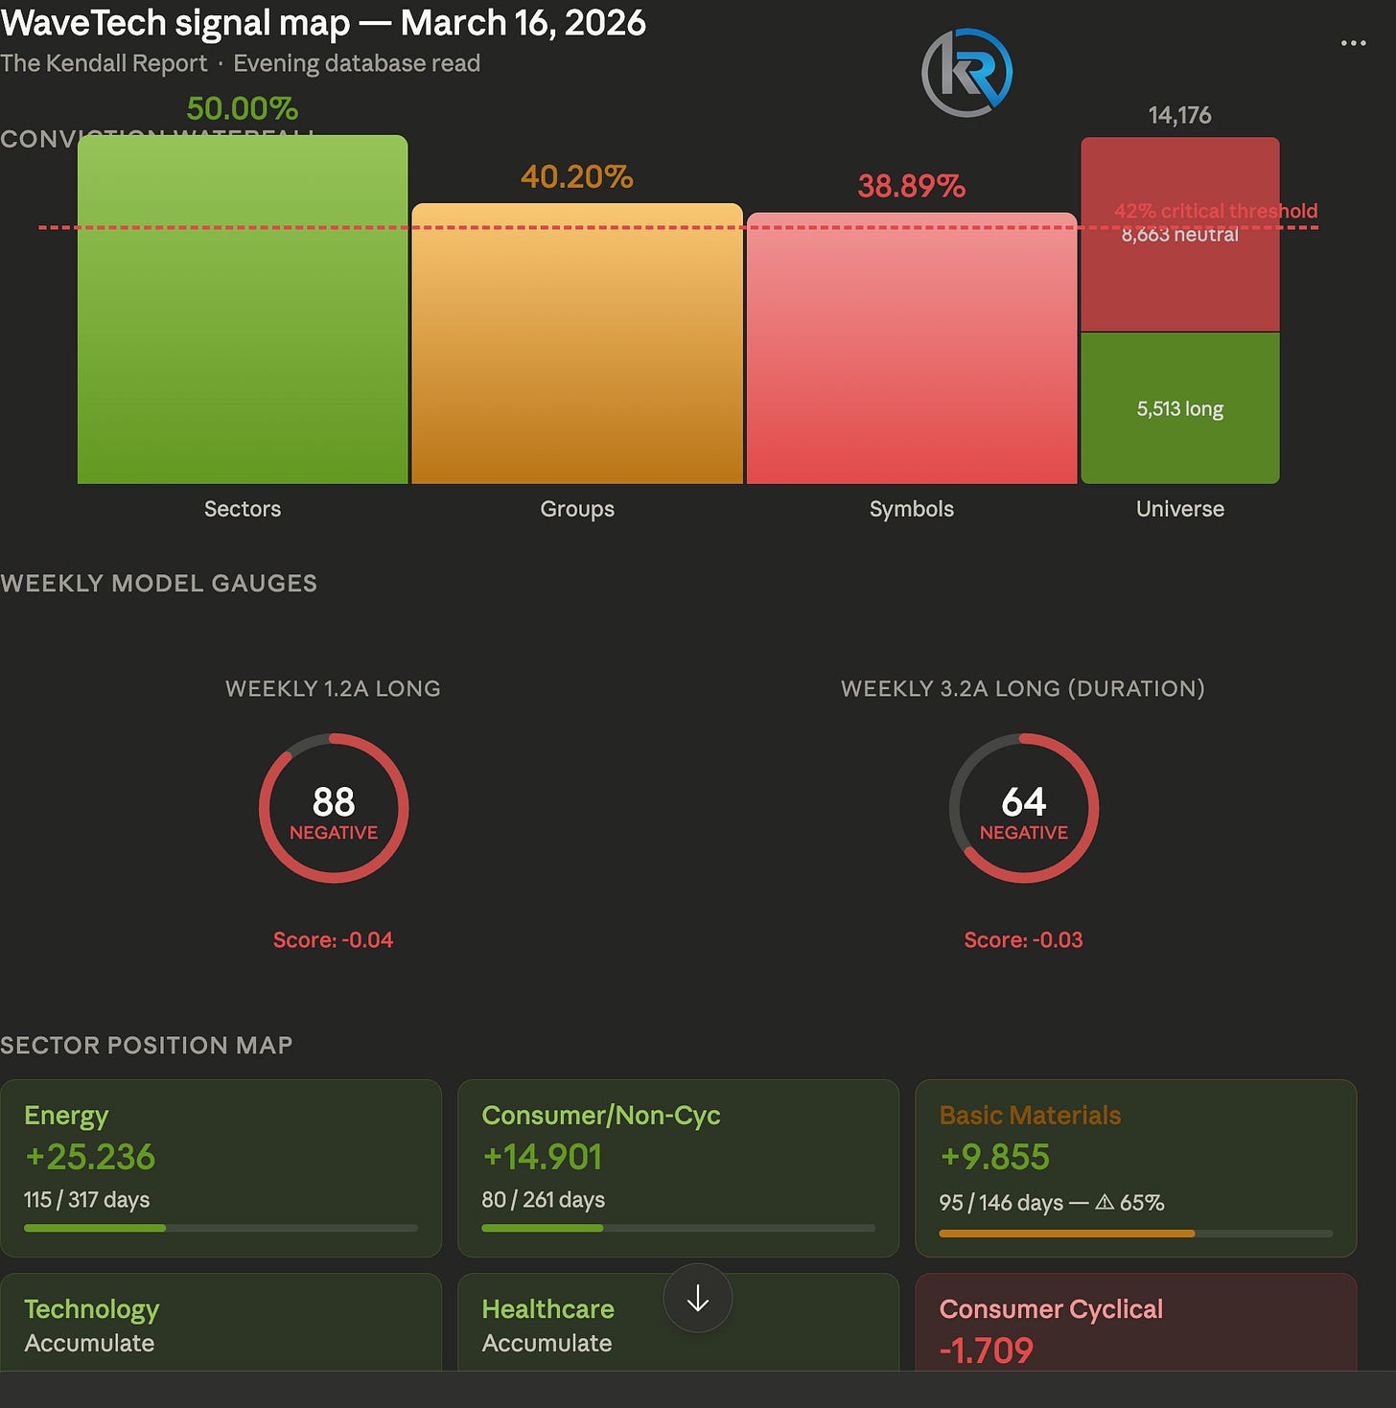This screenshot has height=1408, width=1396.
Task: Click the 8,663 neutral red segment
Action: [1180, 234]
